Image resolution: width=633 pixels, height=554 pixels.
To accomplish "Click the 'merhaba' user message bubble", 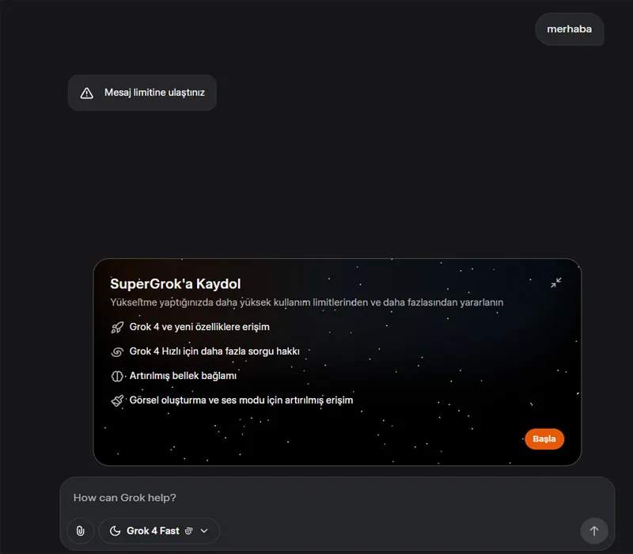I will coord(569,29).
